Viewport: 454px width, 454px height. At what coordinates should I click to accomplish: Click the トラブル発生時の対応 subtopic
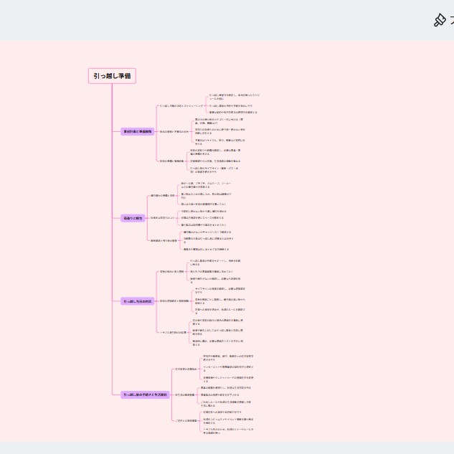click(x=173, y=332)
